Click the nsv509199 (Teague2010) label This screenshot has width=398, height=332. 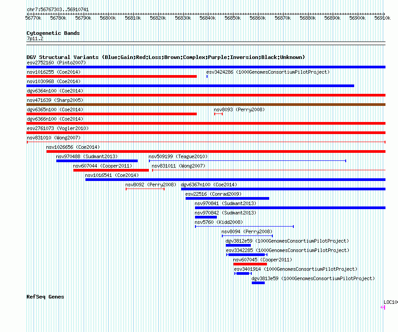pyautogui.click(x=178, y=156)
